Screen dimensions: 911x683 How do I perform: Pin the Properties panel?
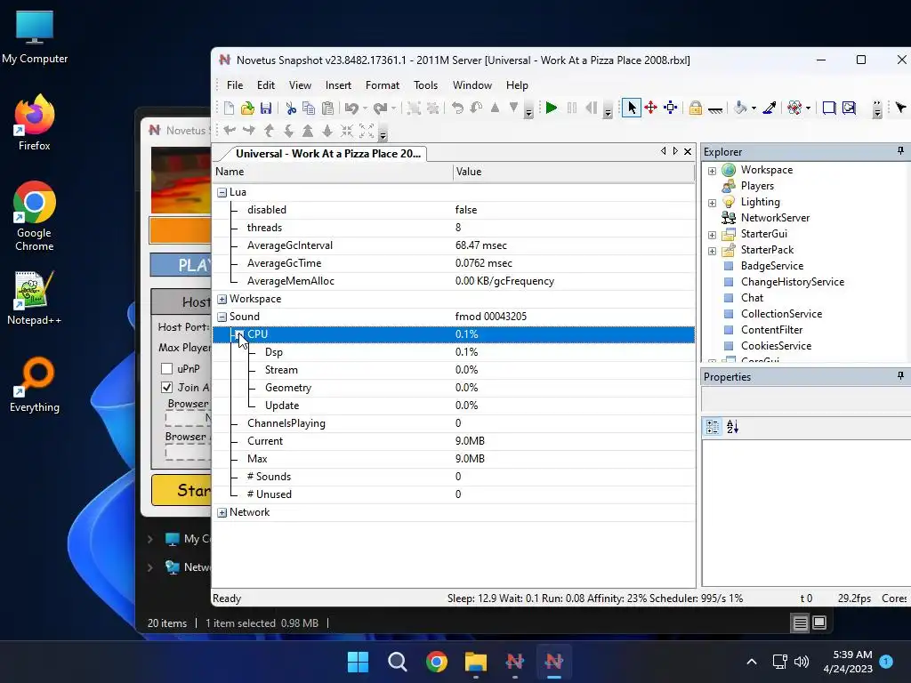coord(900,376)
